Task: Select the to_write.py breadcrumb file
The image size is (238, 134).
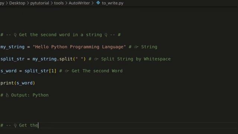Action: [112, 3]
